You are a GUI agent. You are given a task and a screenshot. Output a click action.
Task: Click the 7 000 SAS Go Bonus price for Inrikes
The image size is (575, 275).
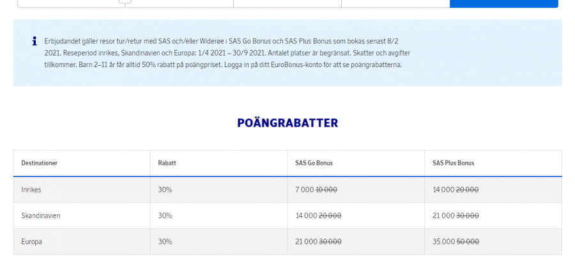306,190
